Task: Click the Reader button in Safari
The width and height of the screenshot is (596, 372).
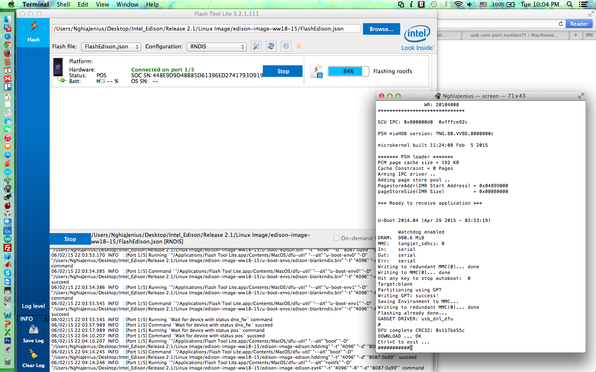Action: tap(579, 24)
